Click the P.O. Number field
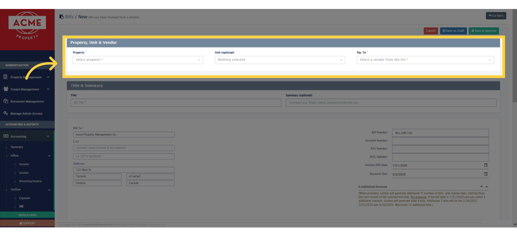Image resolution: width=517 pixels, height=236 pixels. click(441, 149)
